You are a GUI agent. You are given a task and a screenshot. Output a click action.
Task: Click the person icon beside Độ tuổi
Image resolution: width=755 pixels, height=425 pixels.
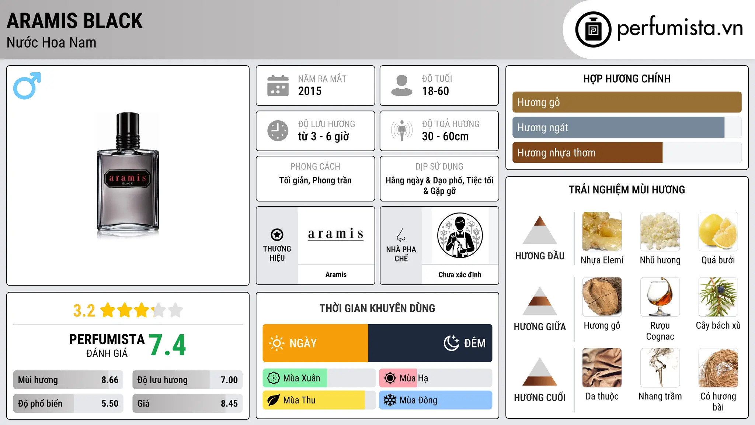tap(401, 86)
